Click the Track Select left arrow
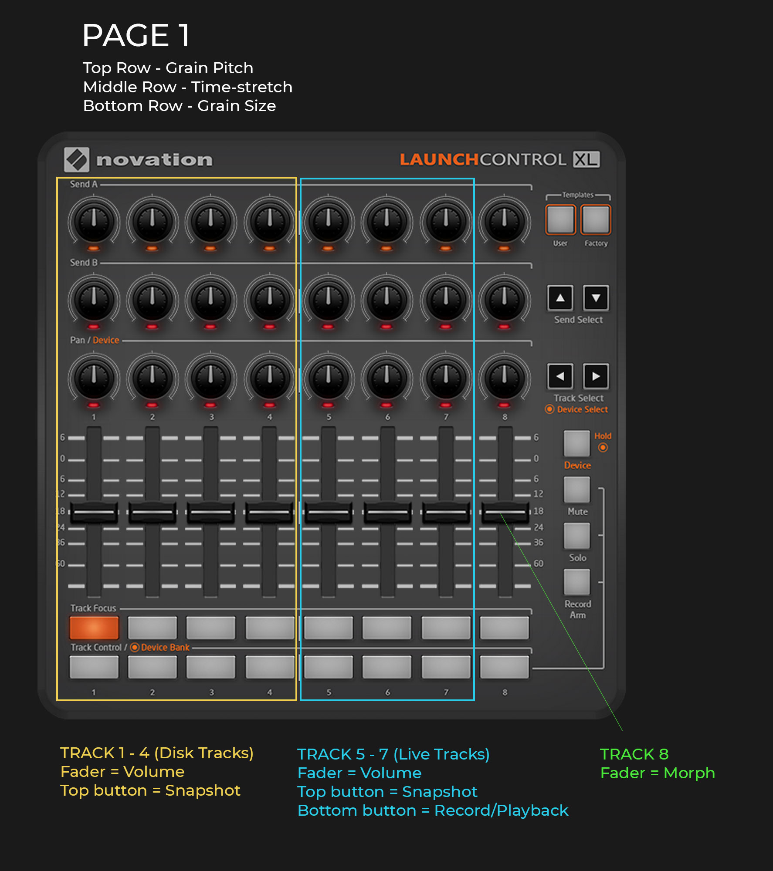This screenshot has height=871, width=773. [560, 376]
